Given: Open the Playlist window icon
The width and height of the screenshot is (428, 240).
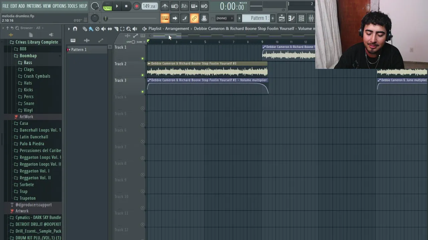Looking at the screenshot, I should 282,18.
